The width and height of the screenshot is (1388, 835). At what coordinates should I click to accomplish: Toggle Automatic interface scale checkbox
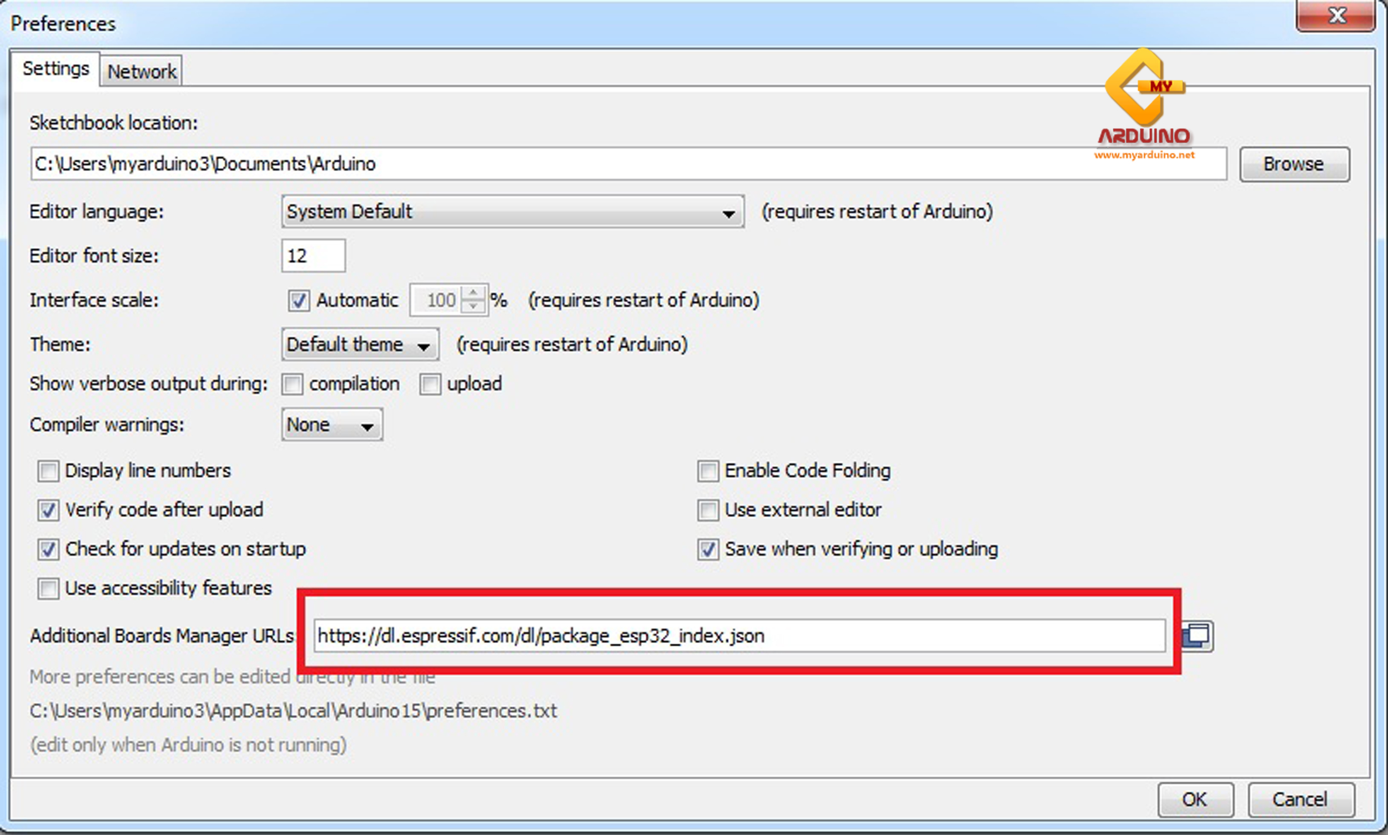click(299, 301)
